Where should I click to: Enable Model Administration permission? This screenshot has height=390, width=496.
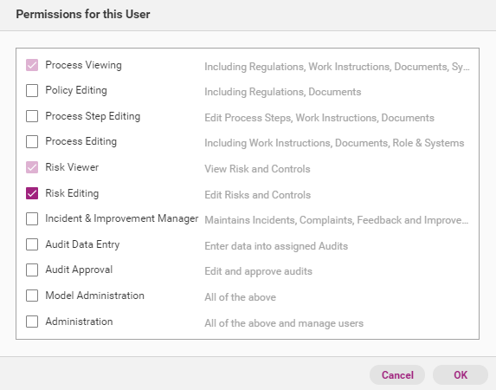point(32,296)
